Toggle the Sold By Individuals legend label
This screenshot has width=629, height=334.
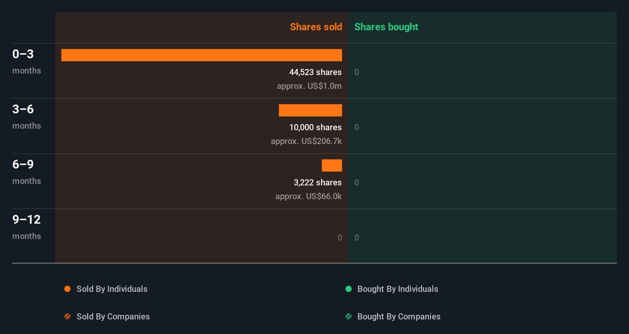(x=112, y=289)
